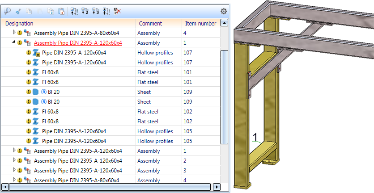Viewport: 374px width, 193px height.
Task: Click the collapse all levels icon
Action: 75,11
